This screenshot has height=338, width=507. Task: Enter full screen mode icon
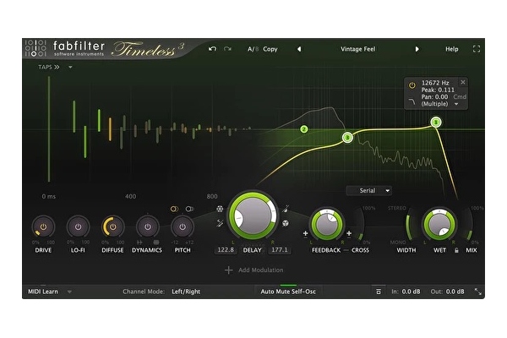pyautogui.click(x=477, y=49)
